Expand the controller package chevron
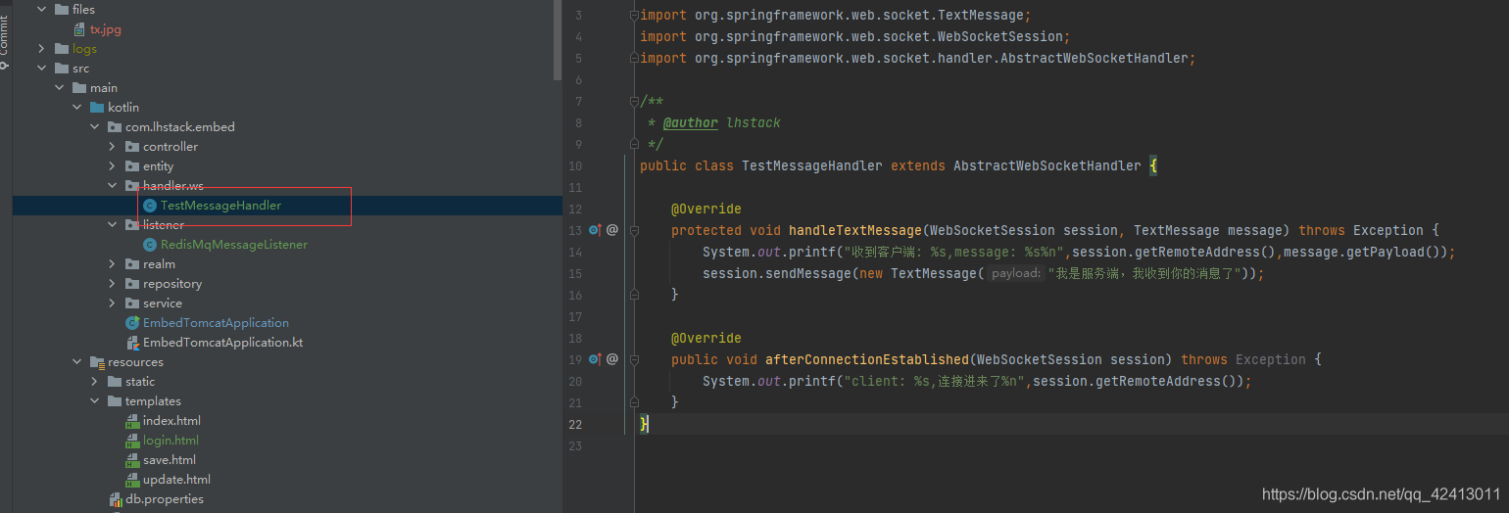 (113, 146)
